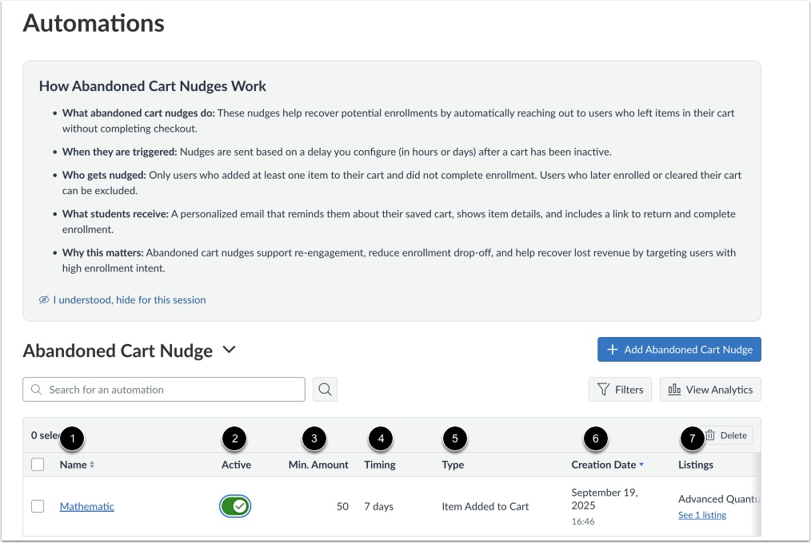Enable the Active toggle for Mathematic nudge
The width and height of the screenshot is (811, 543).
pos(235,505)
